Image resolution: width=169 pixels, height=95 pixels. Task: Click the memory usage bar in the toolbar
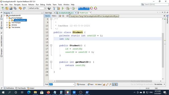84,8
